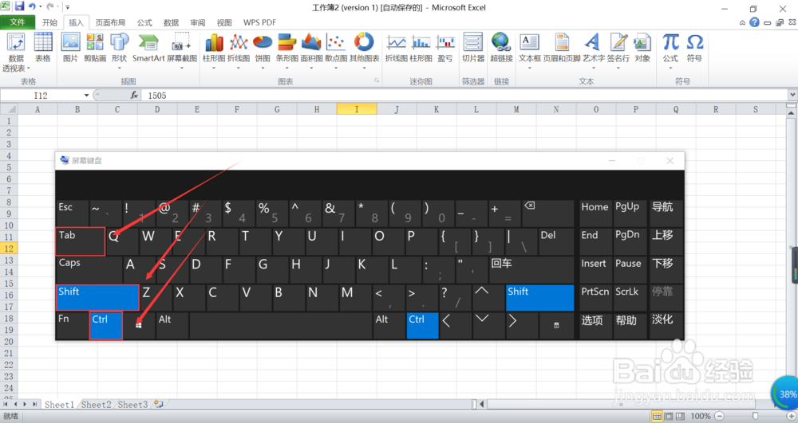Open Excel help question mark icon
This screenshot has height=423, width=798.
click(754, 22)
